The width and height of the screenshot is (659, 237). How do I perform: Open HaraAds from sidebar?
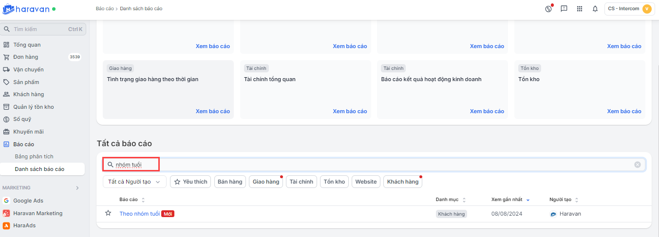(x=24, y=225)
